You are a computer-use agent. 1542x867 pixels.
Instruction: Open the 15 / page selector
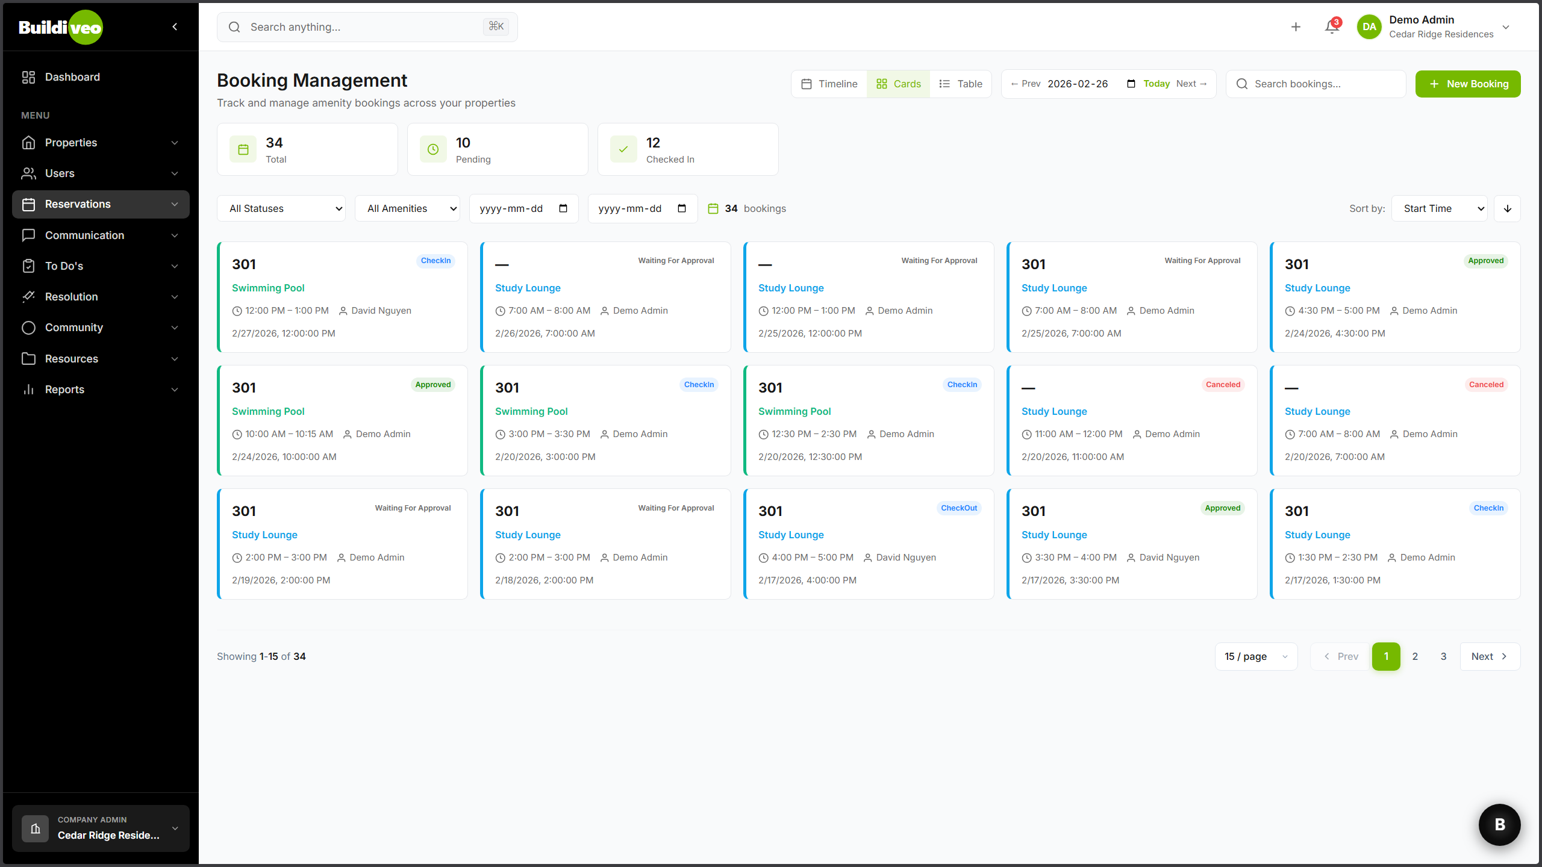point(1256,656)
